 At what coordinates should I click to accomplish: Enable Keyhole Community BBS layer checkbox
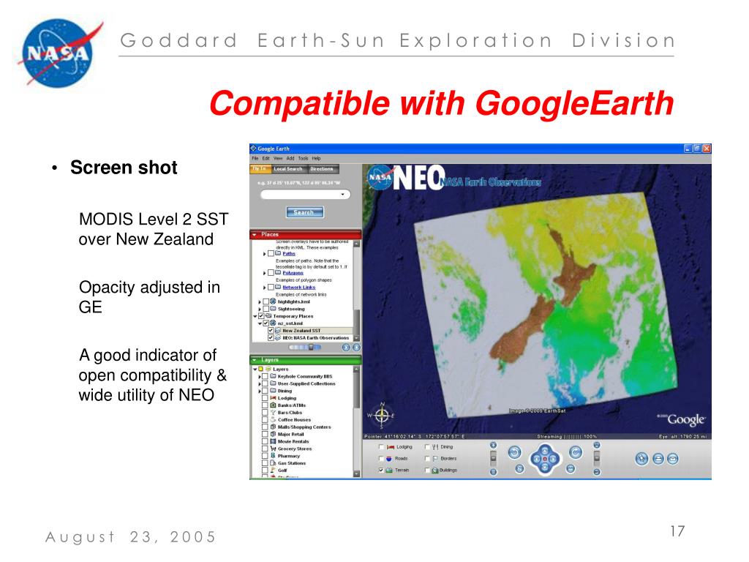tap(265, 377)
